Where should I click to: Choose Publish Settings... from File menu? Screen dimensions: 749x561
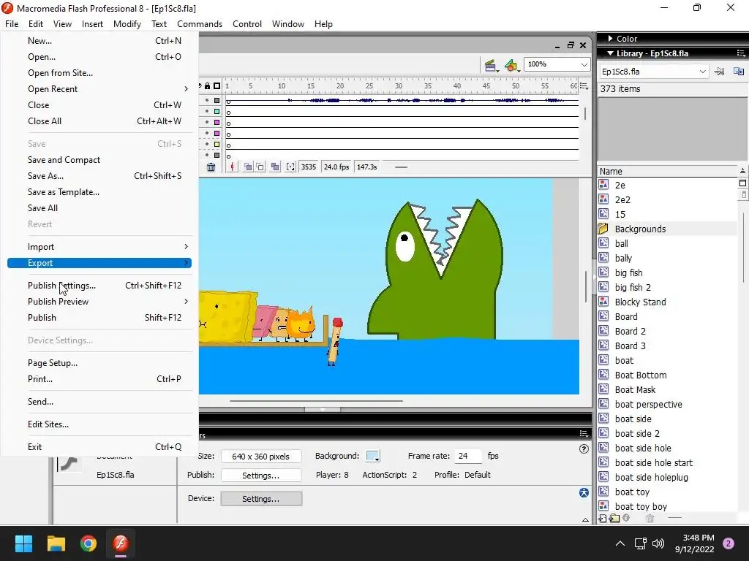99,286
